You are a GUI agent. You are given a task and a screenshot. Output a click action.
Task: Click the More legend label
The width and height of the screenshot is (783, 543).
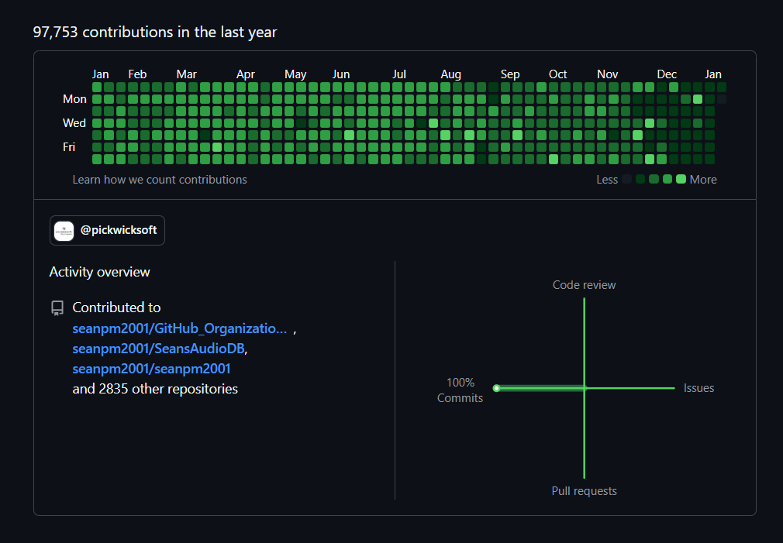pos(703,180)
